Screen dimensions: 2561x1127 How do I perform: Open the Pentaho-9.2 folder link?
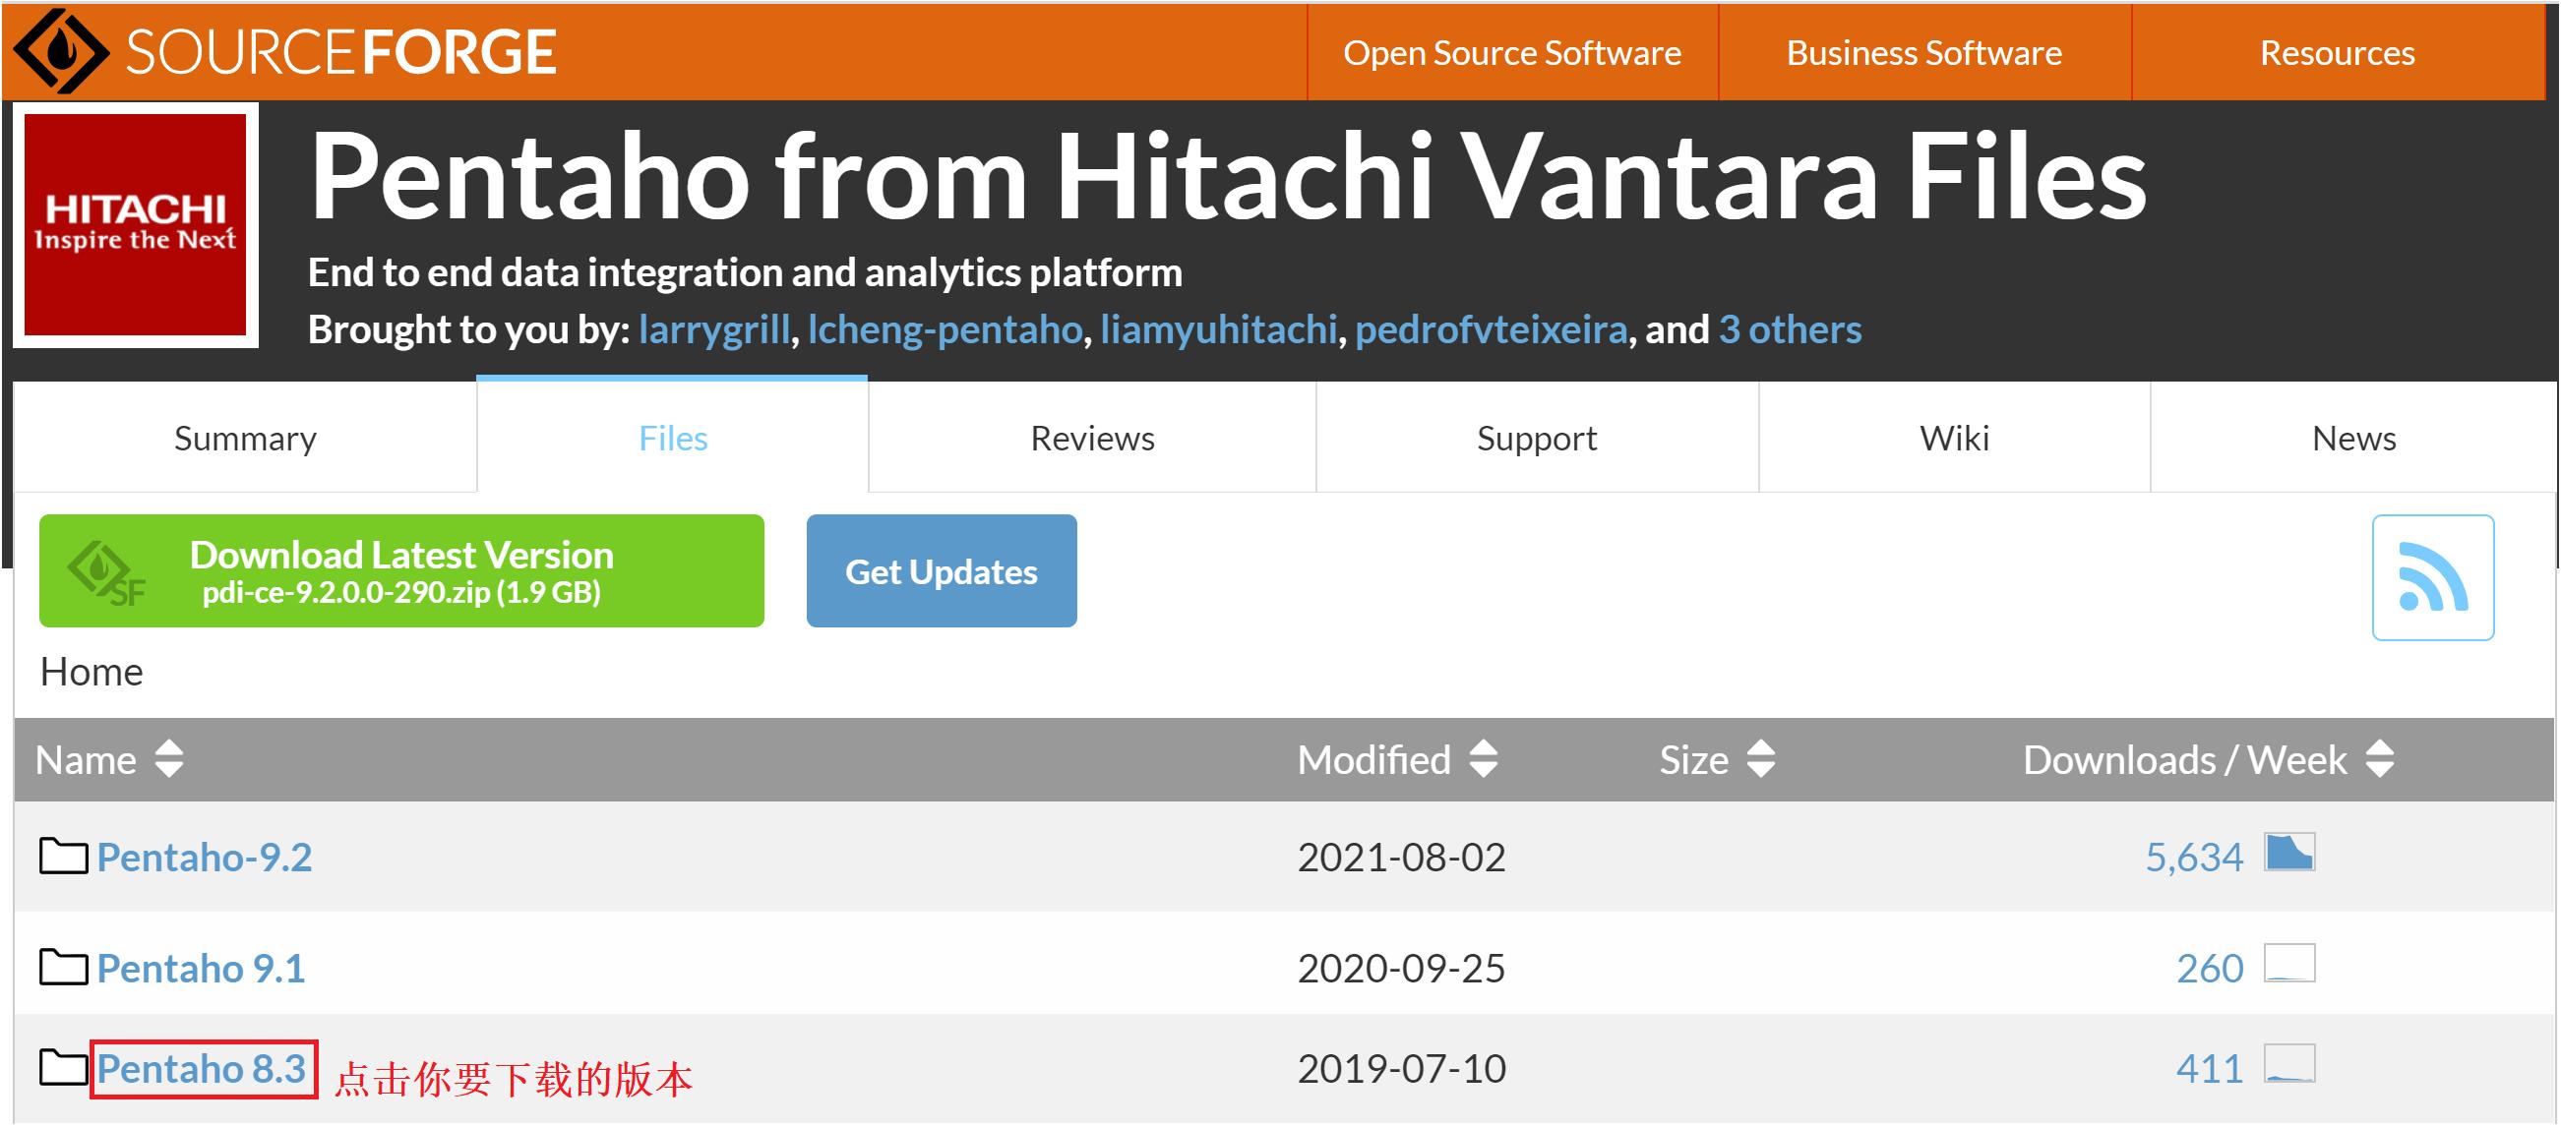click(x=205, y=857)
